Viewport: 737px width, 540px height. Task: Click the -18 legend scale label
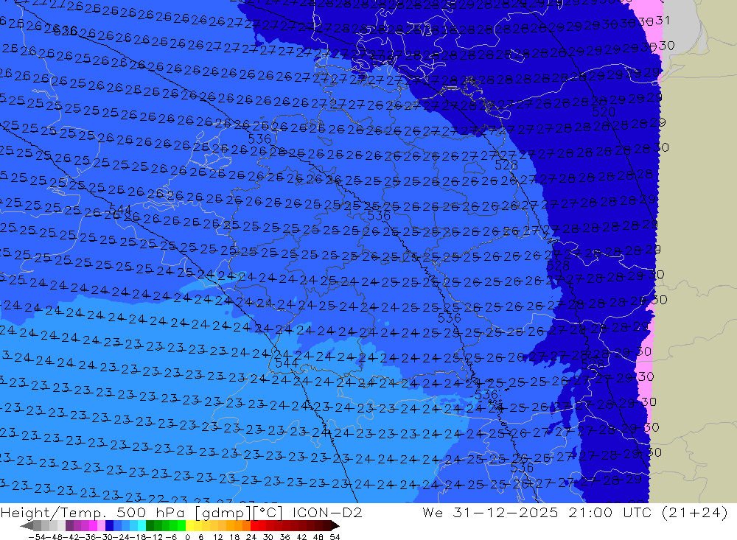(139, 537)
